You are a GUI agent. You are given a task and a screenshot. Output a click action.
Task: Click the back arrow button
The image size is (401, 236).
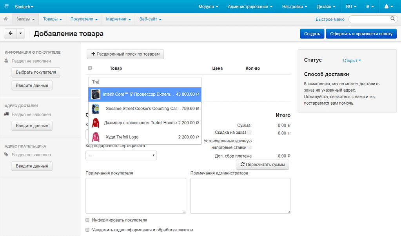10,34
